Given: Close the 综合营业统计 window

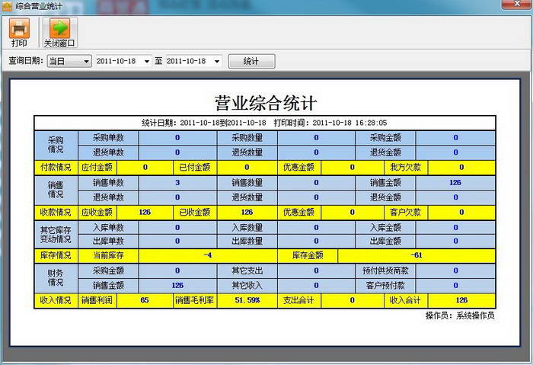Looking at the screenshot, I should [517, 4].
